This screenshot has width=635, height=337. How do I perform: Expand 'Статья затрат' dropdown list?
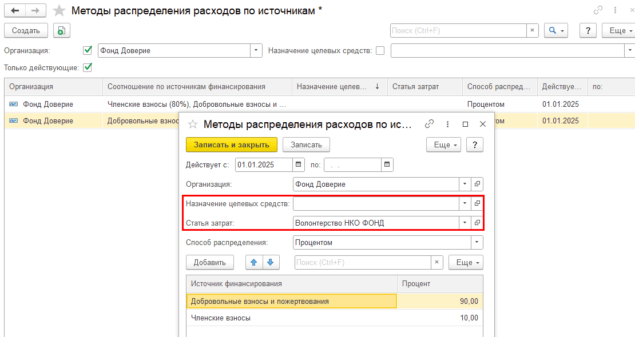click(x=465, y=223)
